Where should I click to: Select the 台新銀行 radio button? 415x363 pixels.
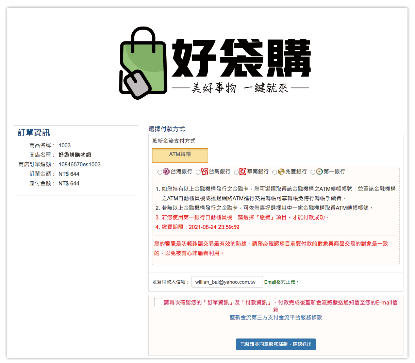[198, 172]
